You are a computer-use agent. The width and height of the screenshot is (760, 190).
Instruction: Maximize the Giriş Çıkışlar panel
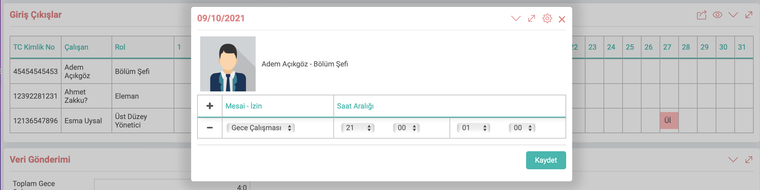point(749,15)
